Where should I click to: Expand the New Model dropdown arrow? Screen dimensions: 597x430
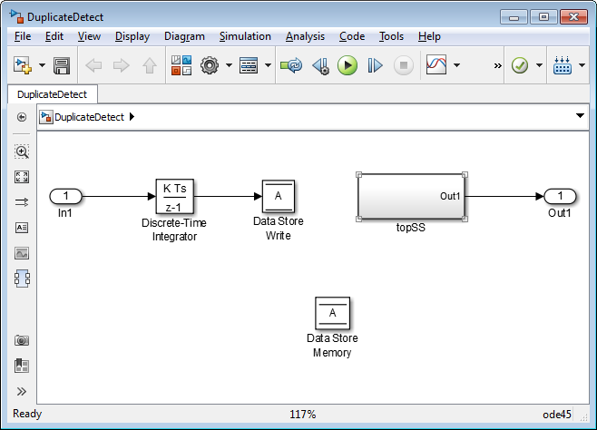(x=42, y=65)
